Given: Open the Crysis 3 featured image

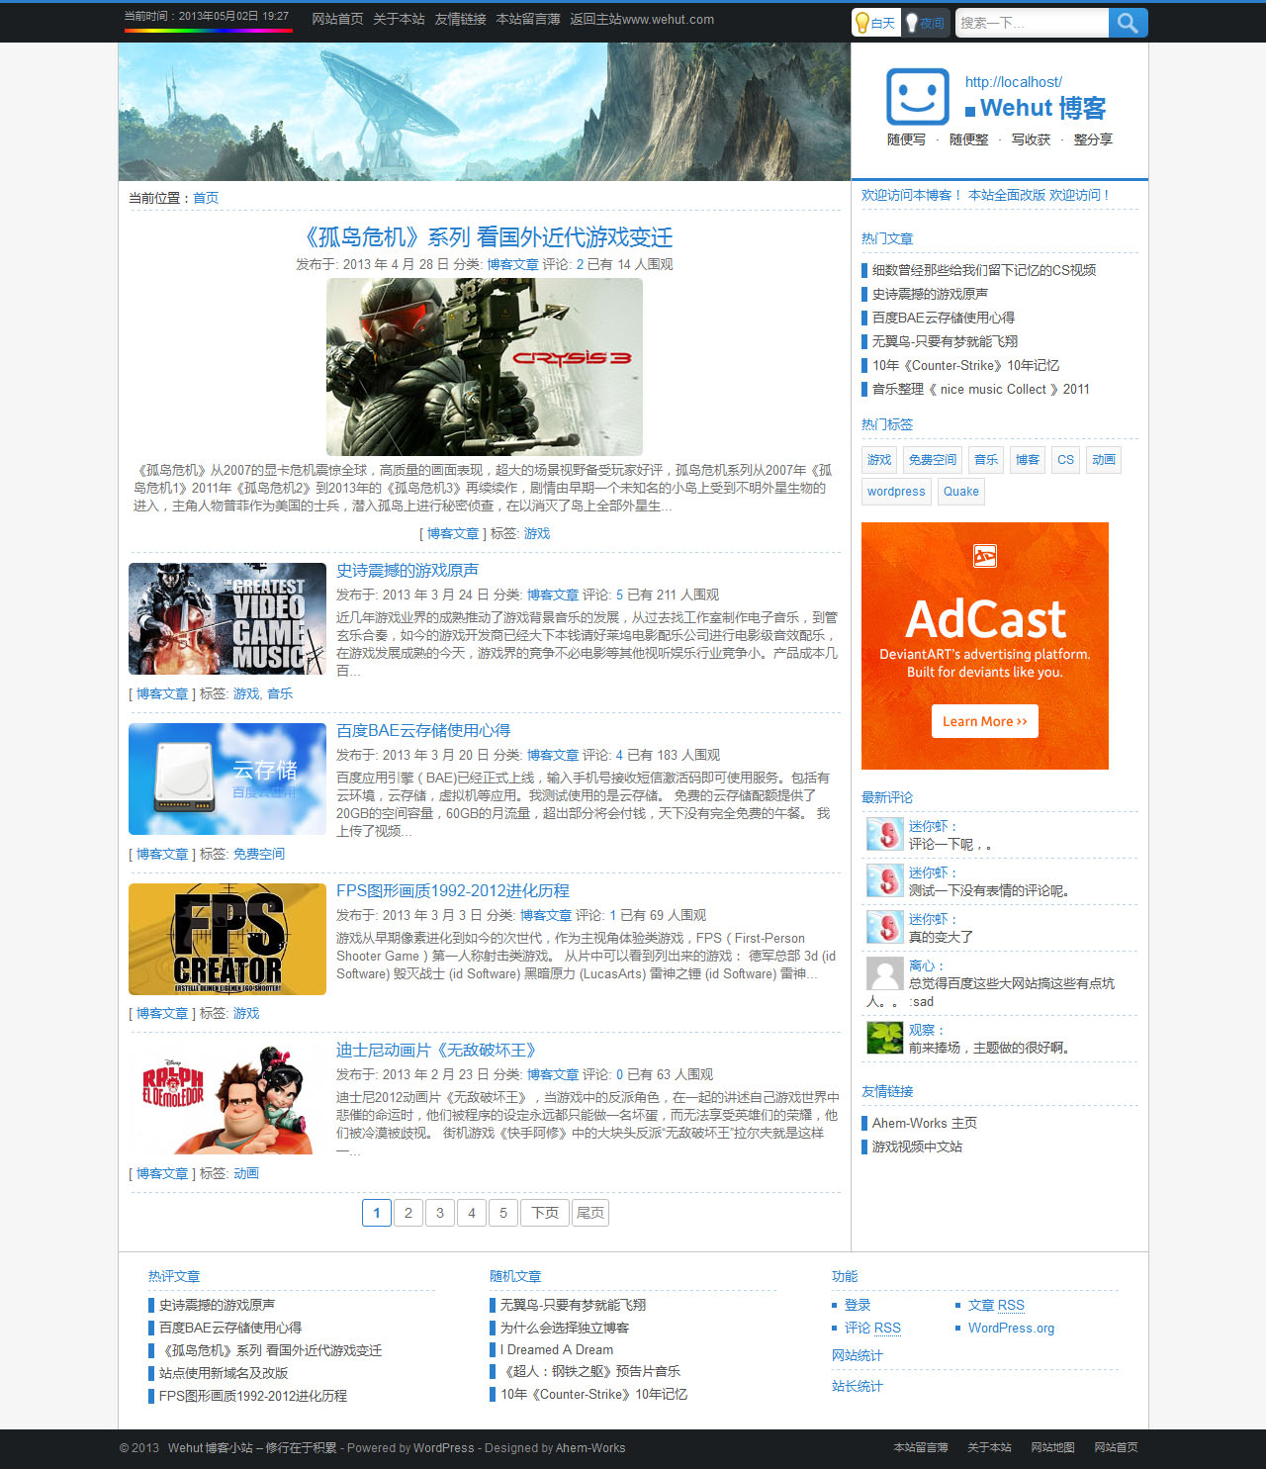Looking at the screenshot, I should [x=485, y=367].
